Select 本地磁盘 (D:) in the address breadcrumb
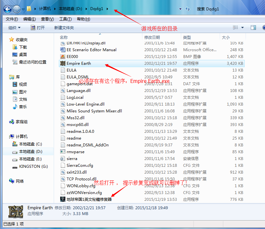Viewport: 265px width, 229px height. pos(70,9)
